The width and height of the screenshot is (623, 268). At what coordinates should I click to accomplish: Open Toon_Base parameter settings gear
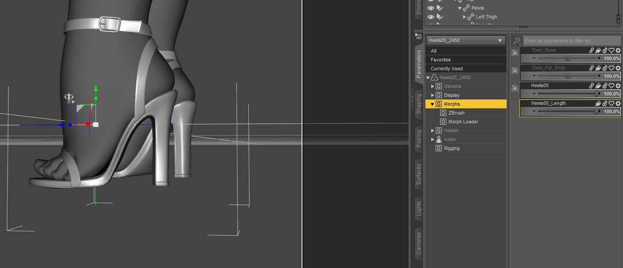(x=618, y=50)
